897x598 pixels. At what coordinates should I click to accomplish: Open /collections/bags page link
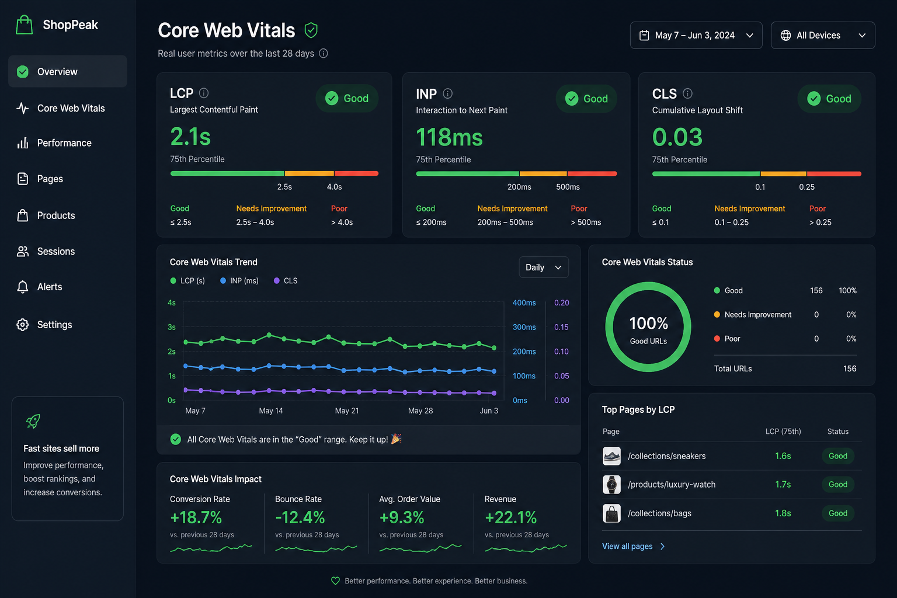click(x=659, y=513)
